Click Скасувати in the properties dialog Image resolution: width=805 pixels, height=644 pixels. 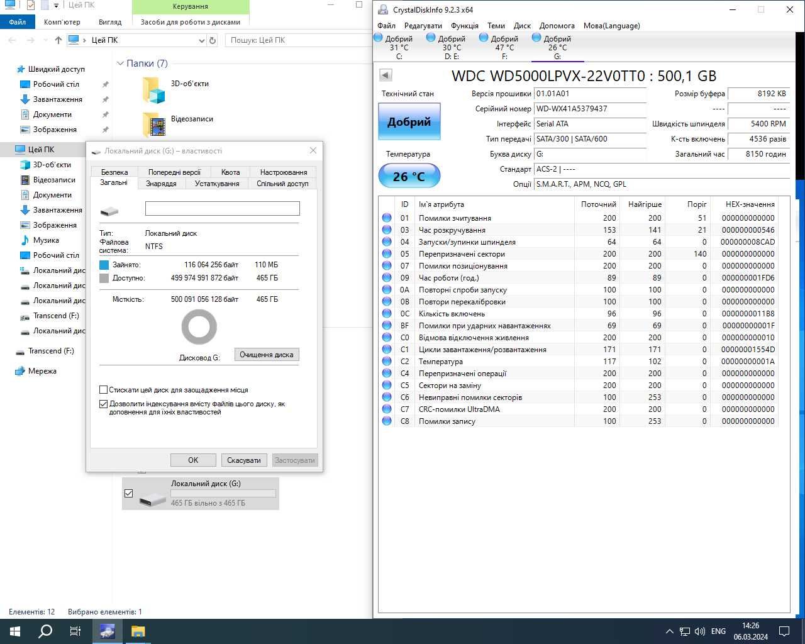[x=244, y=460]
